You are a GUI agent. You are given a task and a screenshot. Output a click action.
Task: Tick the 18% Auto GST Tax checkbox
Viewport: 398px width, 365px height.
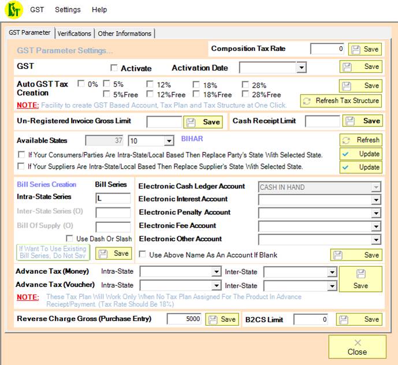(196, 84)
